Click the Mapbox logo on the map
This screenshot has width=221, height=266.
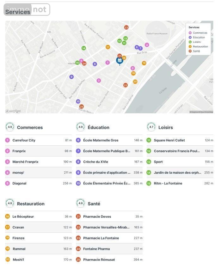pos(13,111)
